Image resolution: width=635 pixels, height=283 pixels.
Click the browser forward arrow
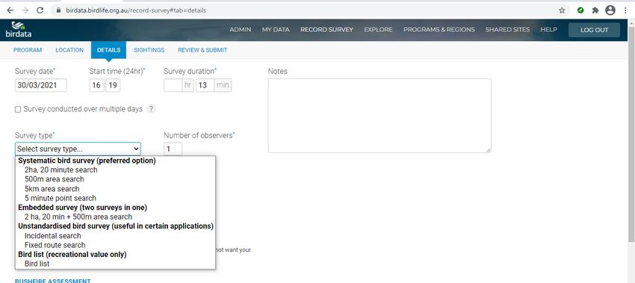click(x=25, y=10)
